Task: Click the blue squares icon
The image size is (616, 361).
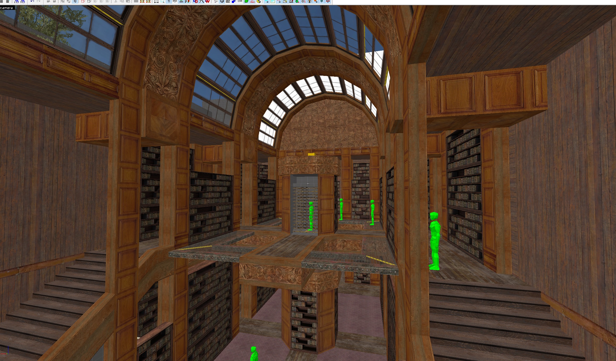Action: pyautogui.click(x=234, y=2)
